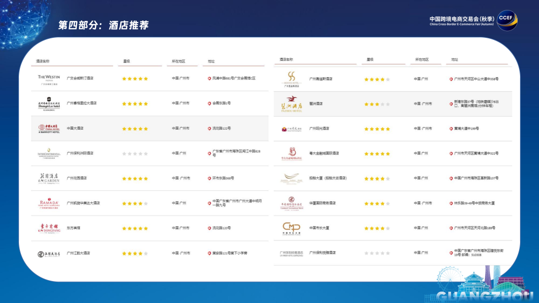Screen dimensions: 539x303
Task: Click the star rating of 广州保利洲际酒店
Action: point(135,153)
